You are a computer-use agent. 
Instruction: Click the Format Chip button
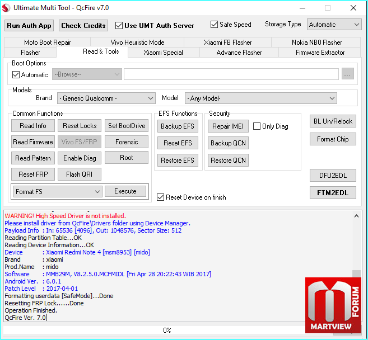tap(333, 139)
